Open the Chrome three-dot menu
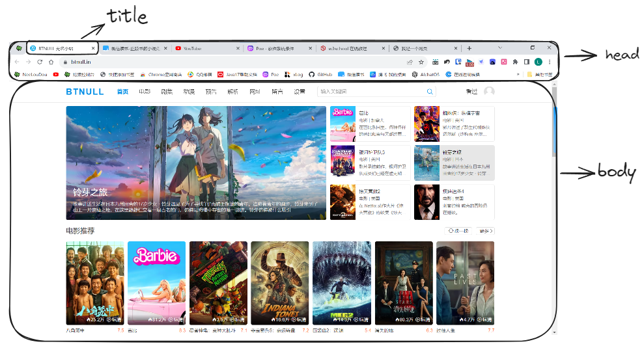The height and width of the screenshot is (348, 644). [550, 62]
